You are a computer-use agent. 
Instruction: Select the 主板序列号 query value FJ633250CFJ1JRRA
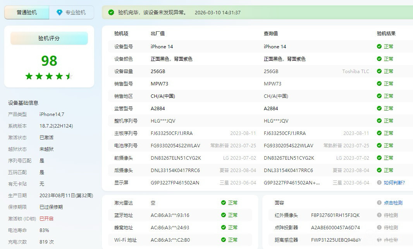[x=285, y=133]
